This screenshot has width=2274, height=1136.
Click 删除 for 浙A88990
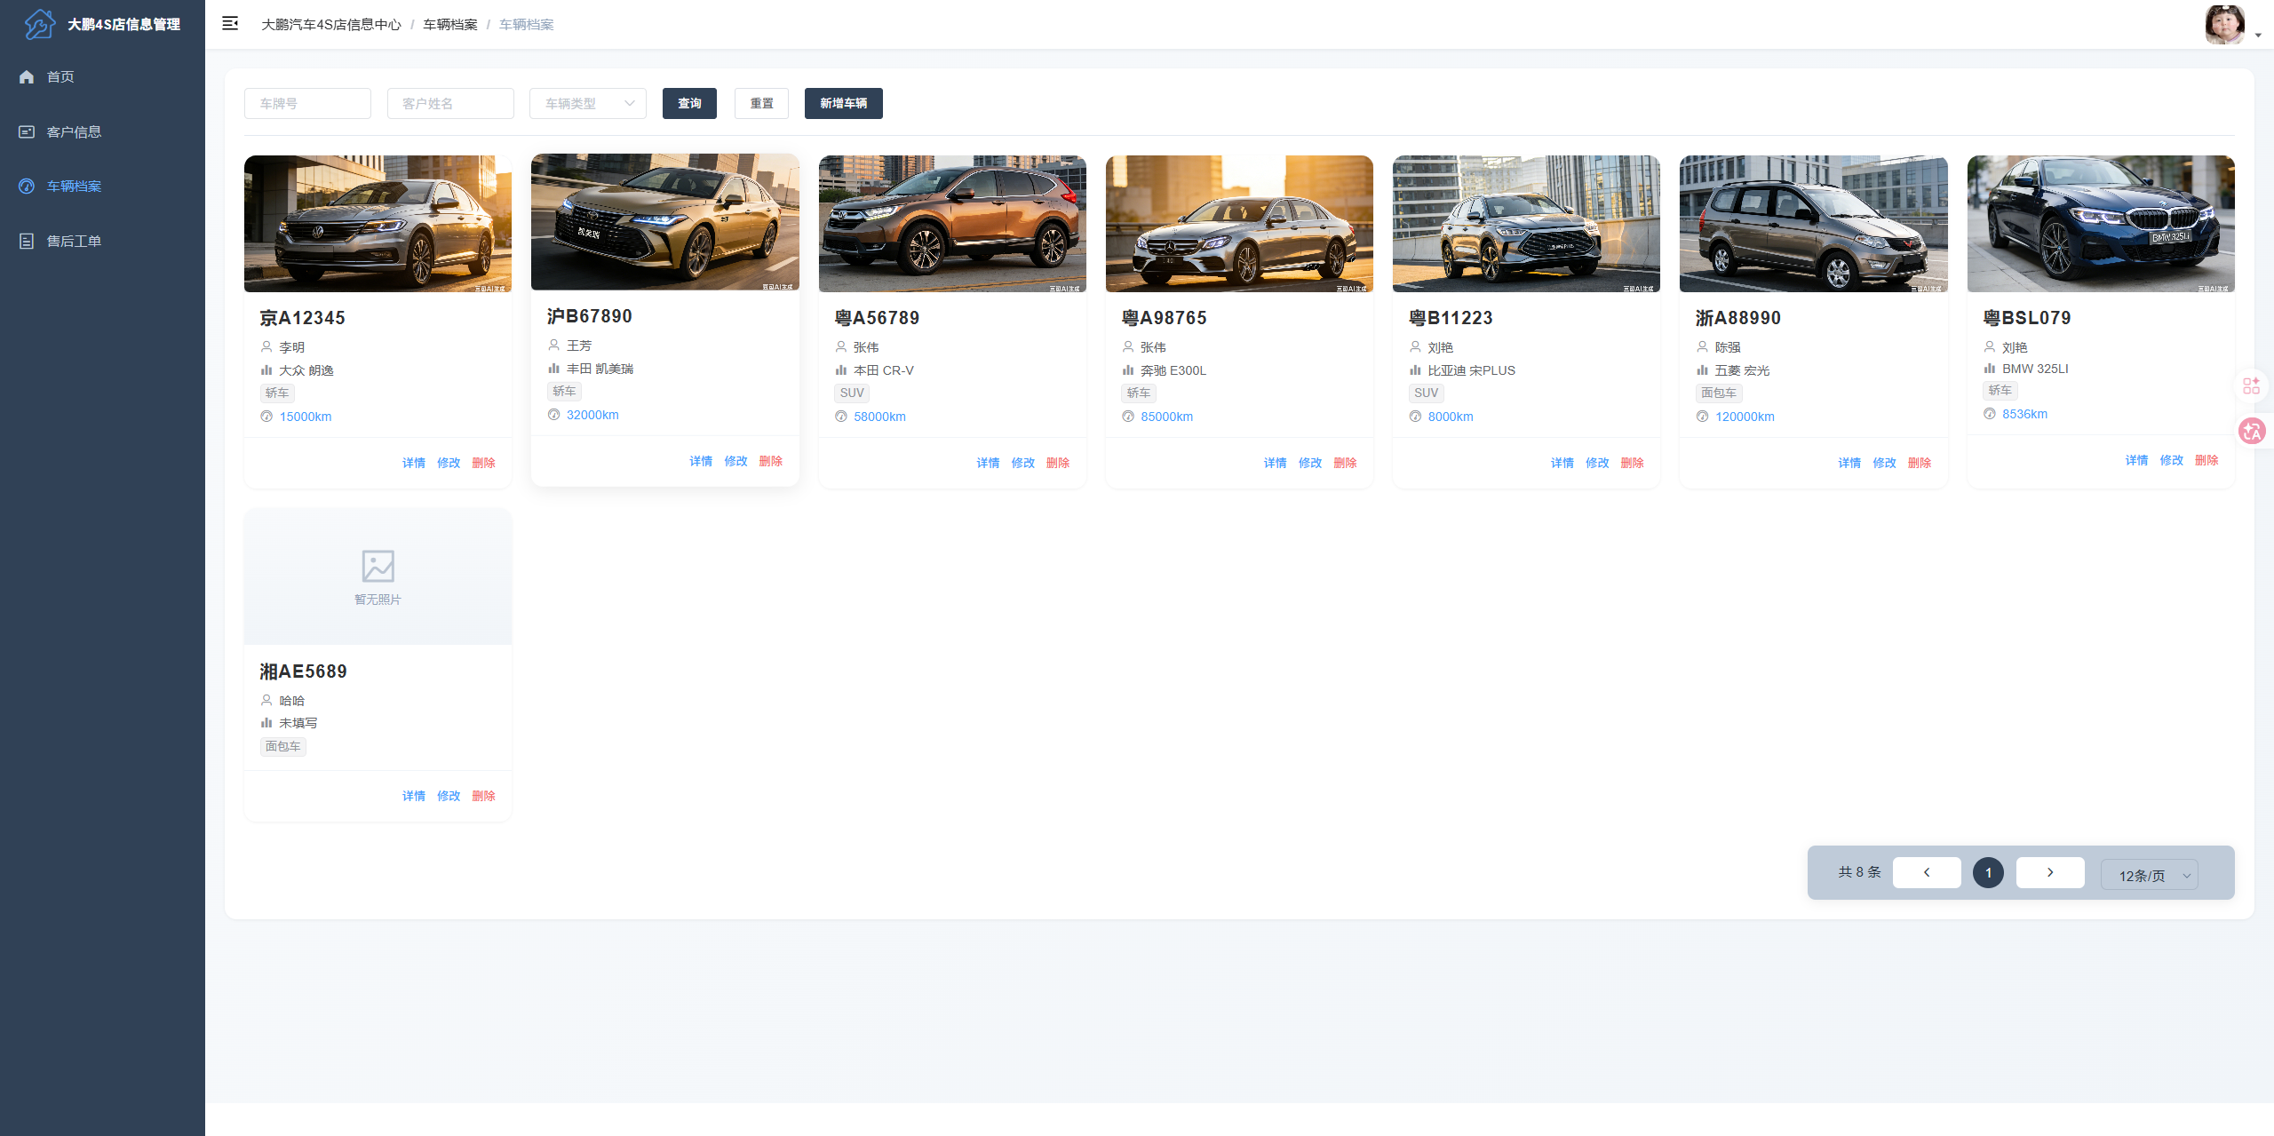pyautogui.click(x=1919, y=463)
